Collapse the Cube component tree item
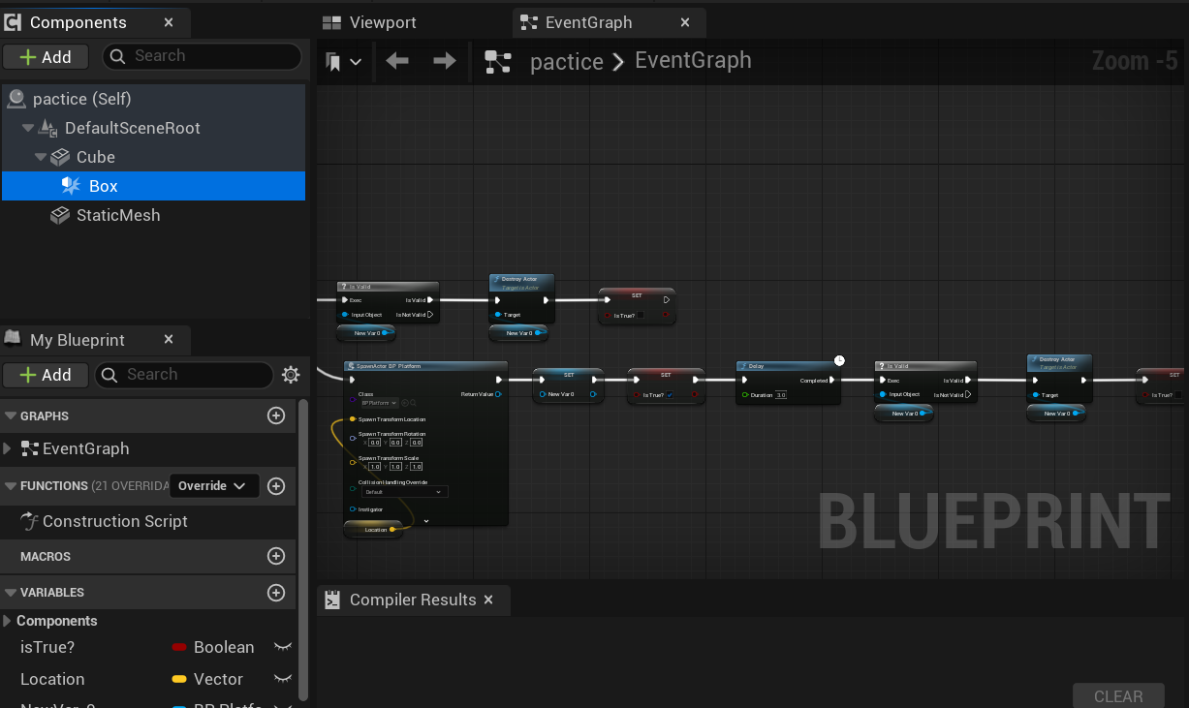This screenshot has height=708, width=1189. (x=41, y=157)
